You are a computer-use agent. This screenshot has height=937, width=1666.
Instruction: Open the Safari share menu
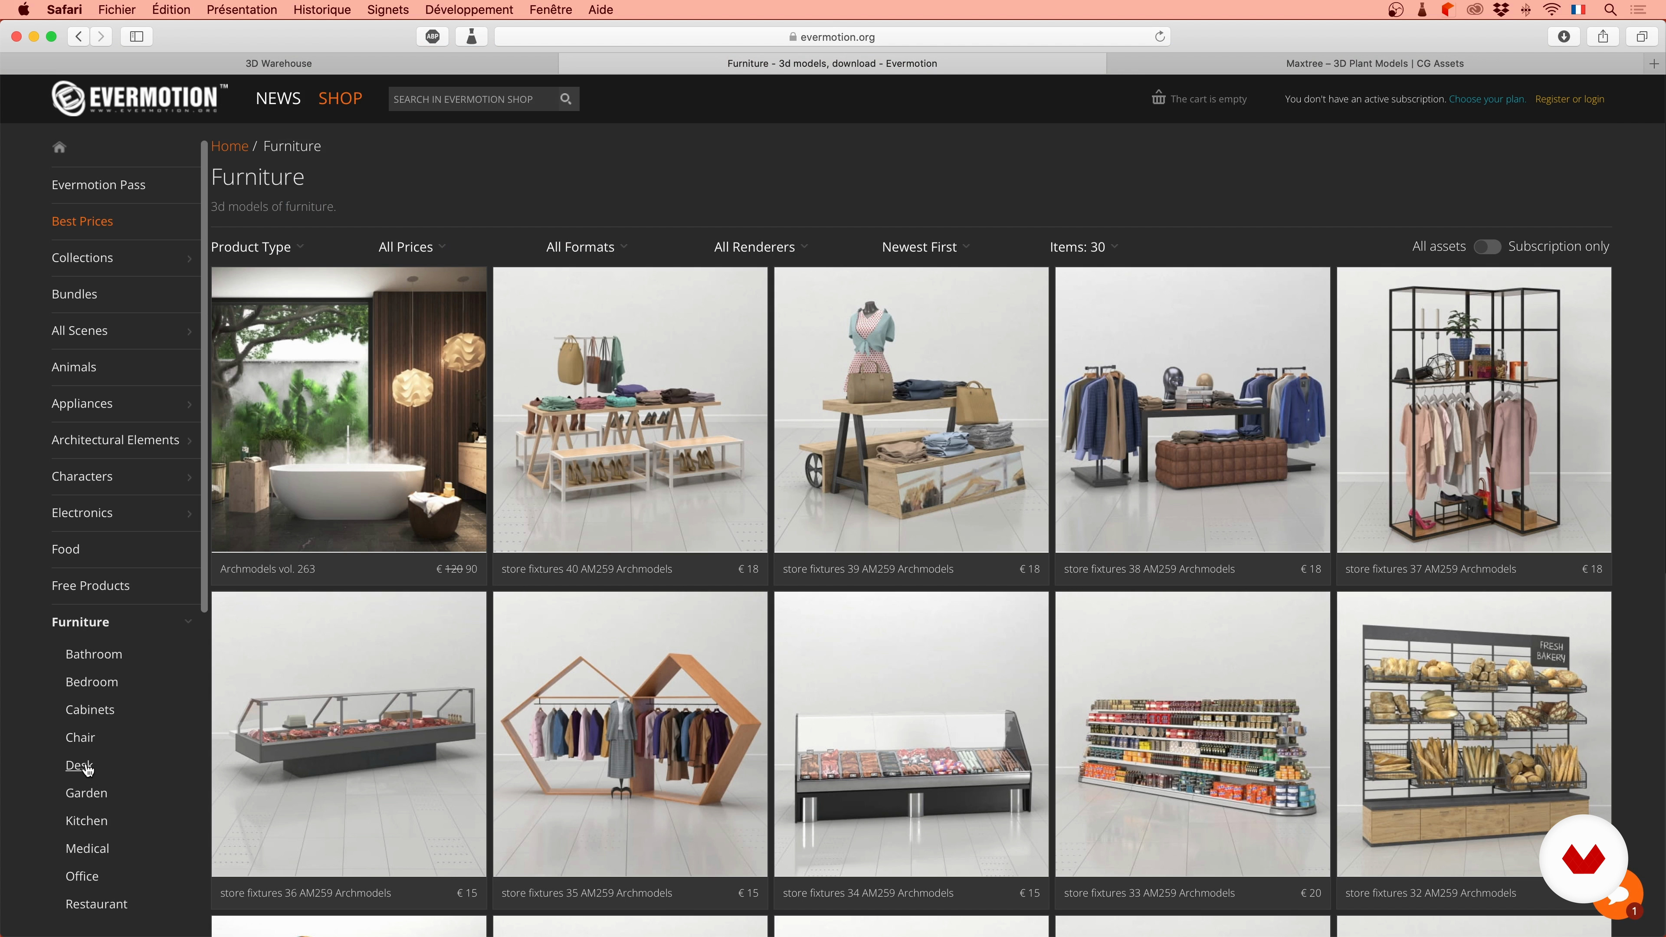(1603, 36)
